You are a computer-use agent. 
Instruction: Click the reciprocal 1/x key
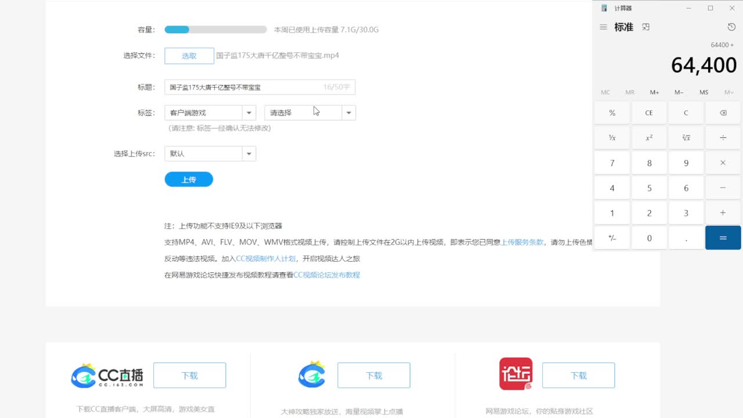(x=612, y=138)
